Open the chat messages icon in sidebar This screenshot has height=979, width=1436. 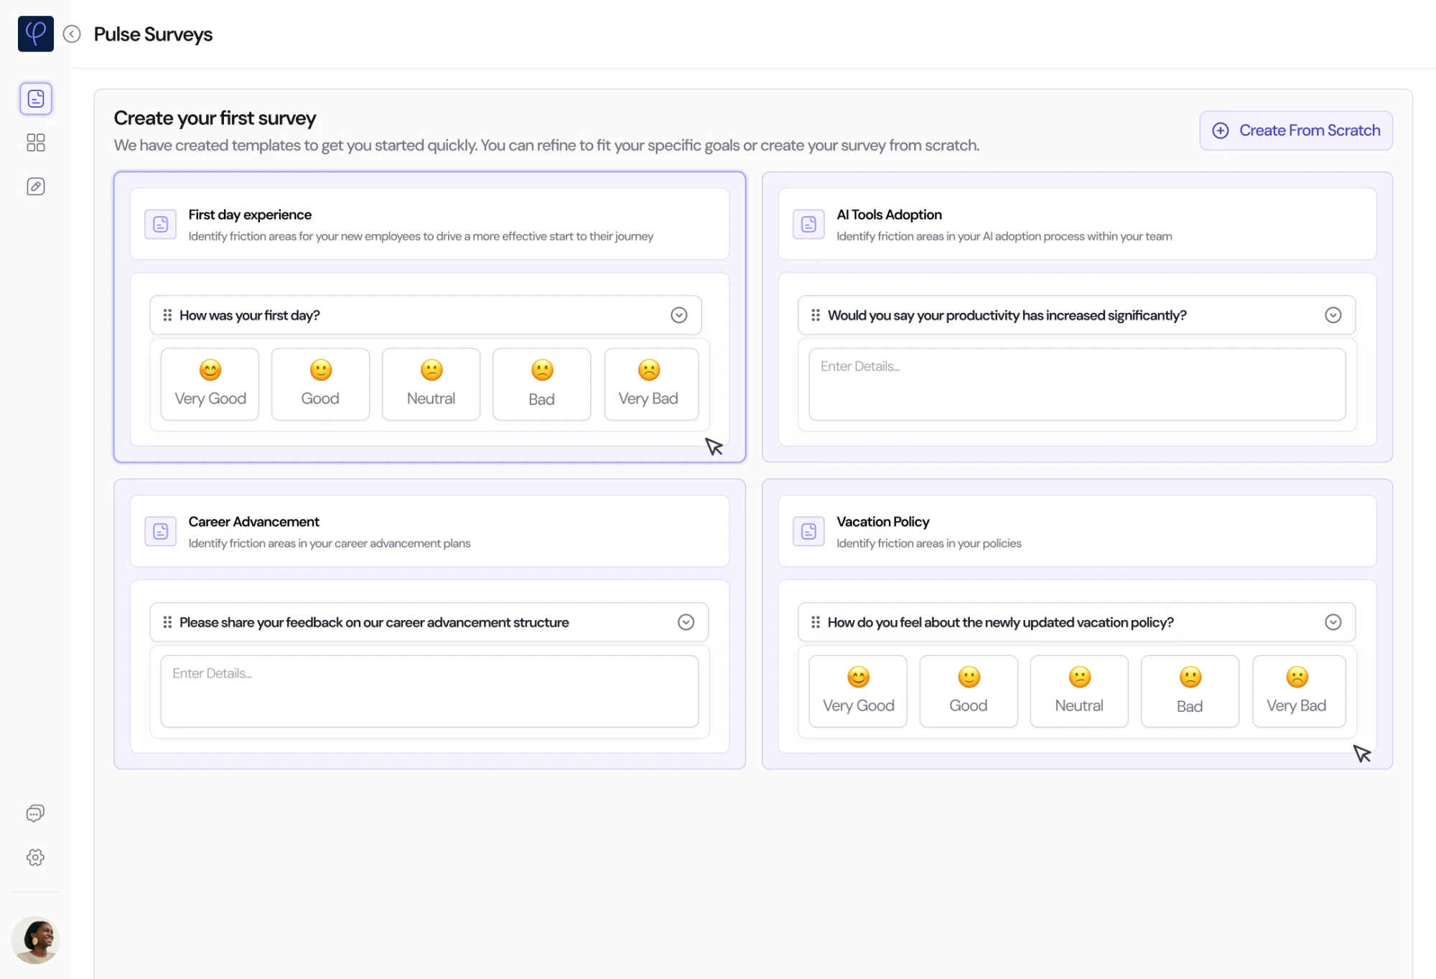coord(35,813)
